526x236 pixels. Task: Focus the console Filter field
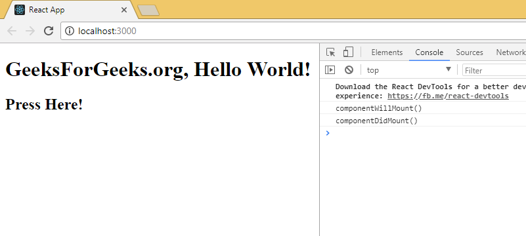494,70
